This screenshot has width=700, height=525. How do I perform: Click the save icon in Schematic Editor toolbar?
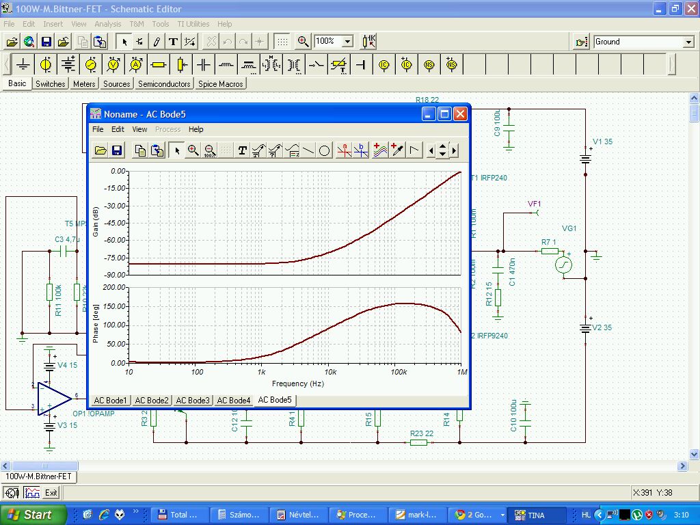[46, 42]
